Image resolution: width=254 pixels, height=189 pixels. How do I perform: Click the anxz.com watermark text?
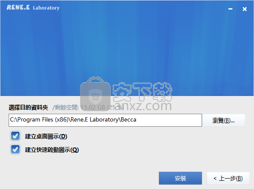click(143, 106)
